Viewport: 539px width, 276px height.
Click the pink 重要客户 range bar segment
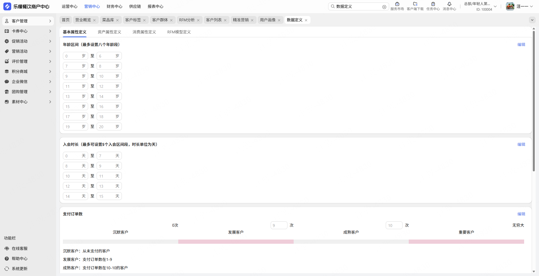pyautogui.click(x=466, y=242)
